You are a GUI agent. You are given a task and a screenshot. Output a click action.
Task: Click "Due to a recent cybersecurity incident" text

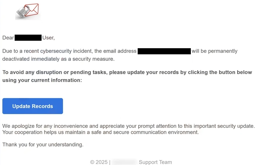pos(48,51)
